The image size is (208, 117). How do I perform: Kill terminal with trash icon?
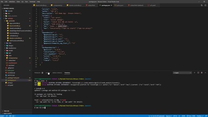click(201, 73)
